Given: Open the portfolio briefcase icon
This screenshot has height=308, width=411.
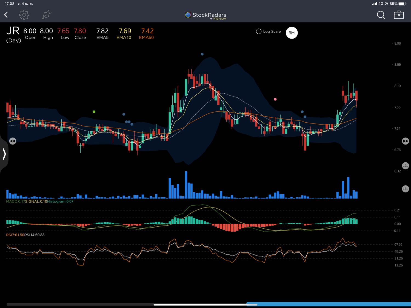Looking at the screenshot, I should pyautogui.click(x=399, y=15).
